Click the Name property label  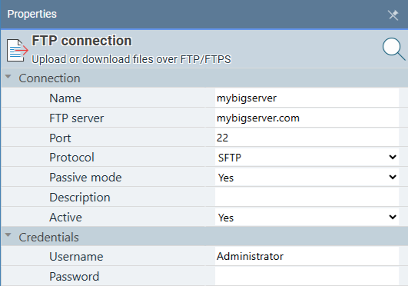pyautogui.click(x=65, y=98)
